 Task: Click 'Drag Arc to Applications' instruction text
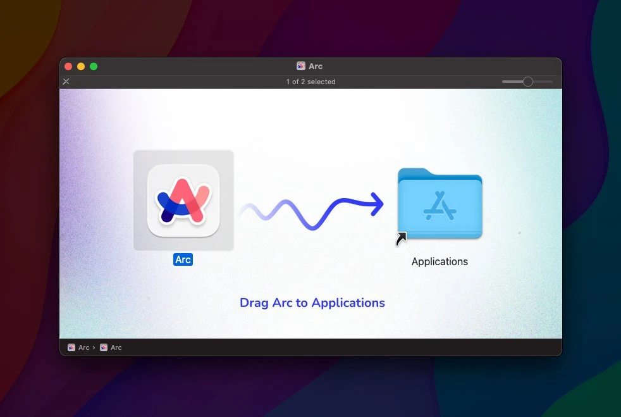pos(312,302)
